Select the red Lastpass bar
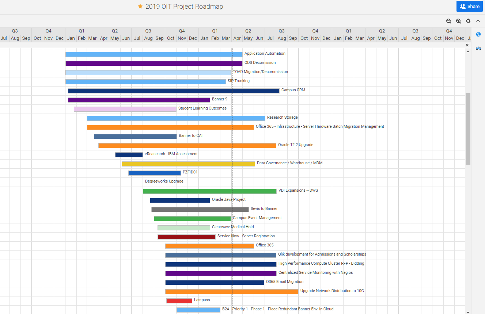The height and width of the screenshot is (314, 485). (179, 301)
